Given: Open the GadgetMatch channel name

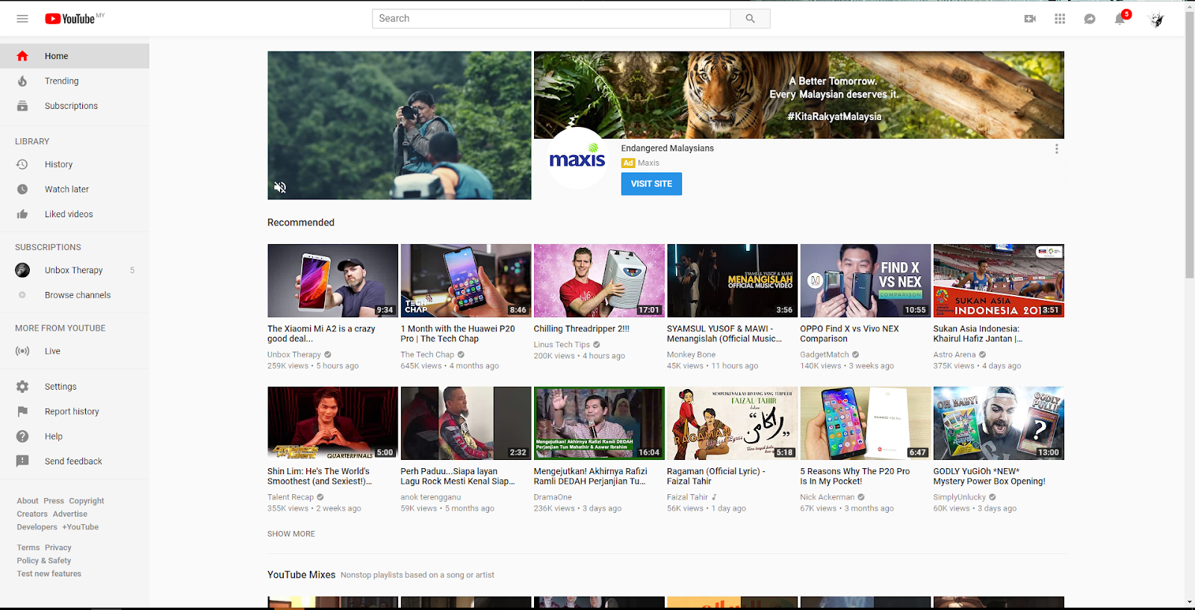Looking at the screenshot, I should [825, 355].
